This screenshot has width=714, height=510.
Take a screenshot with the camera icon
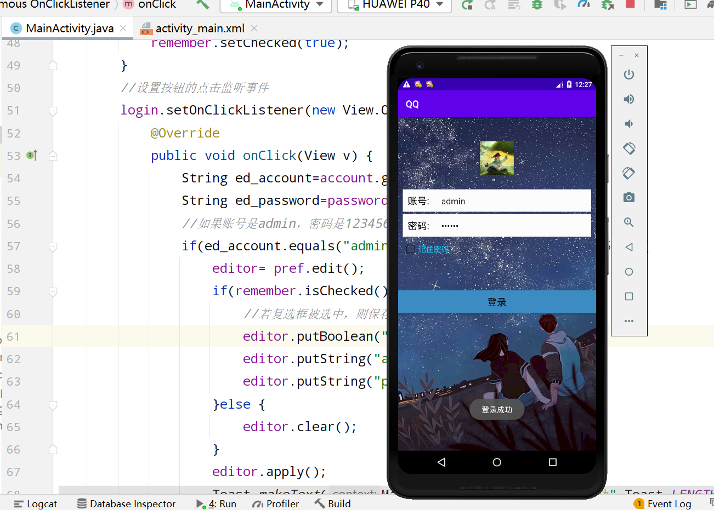pos(628,197)
